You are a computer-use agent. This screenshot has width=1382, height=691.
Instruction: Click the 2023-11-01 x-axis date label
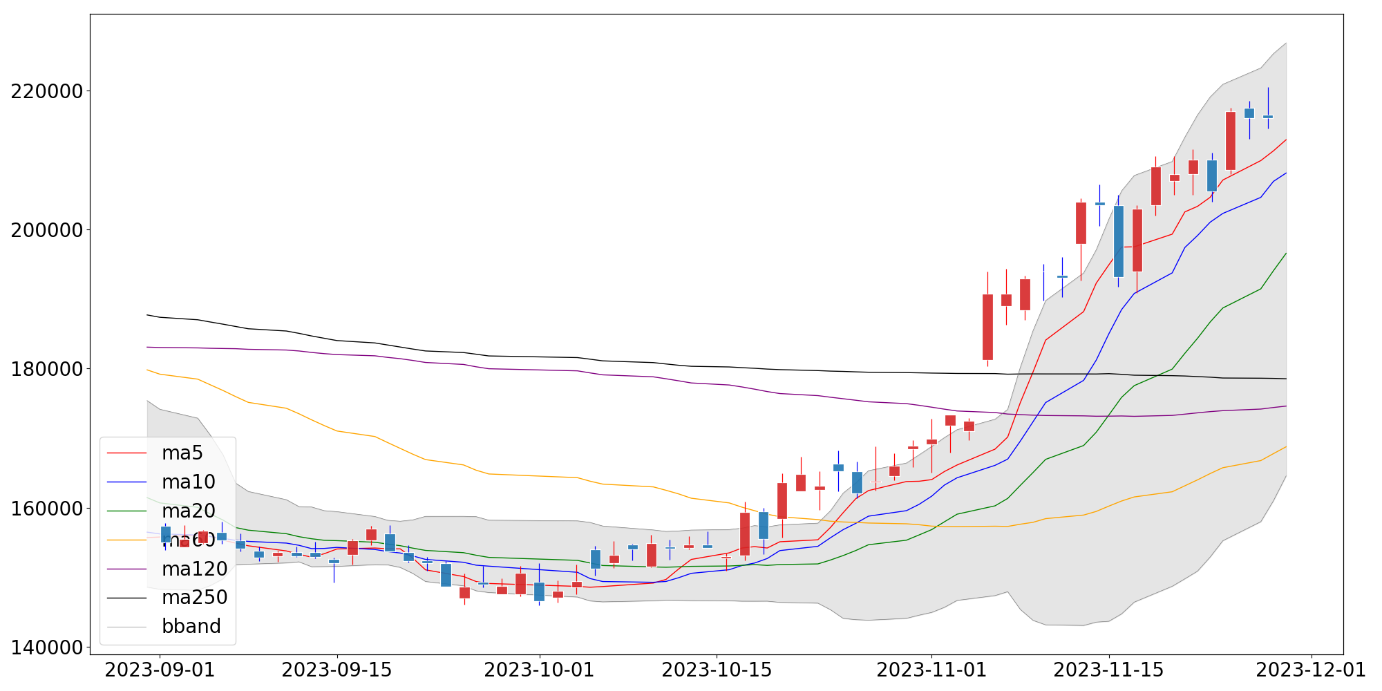[x=931, y=670]
